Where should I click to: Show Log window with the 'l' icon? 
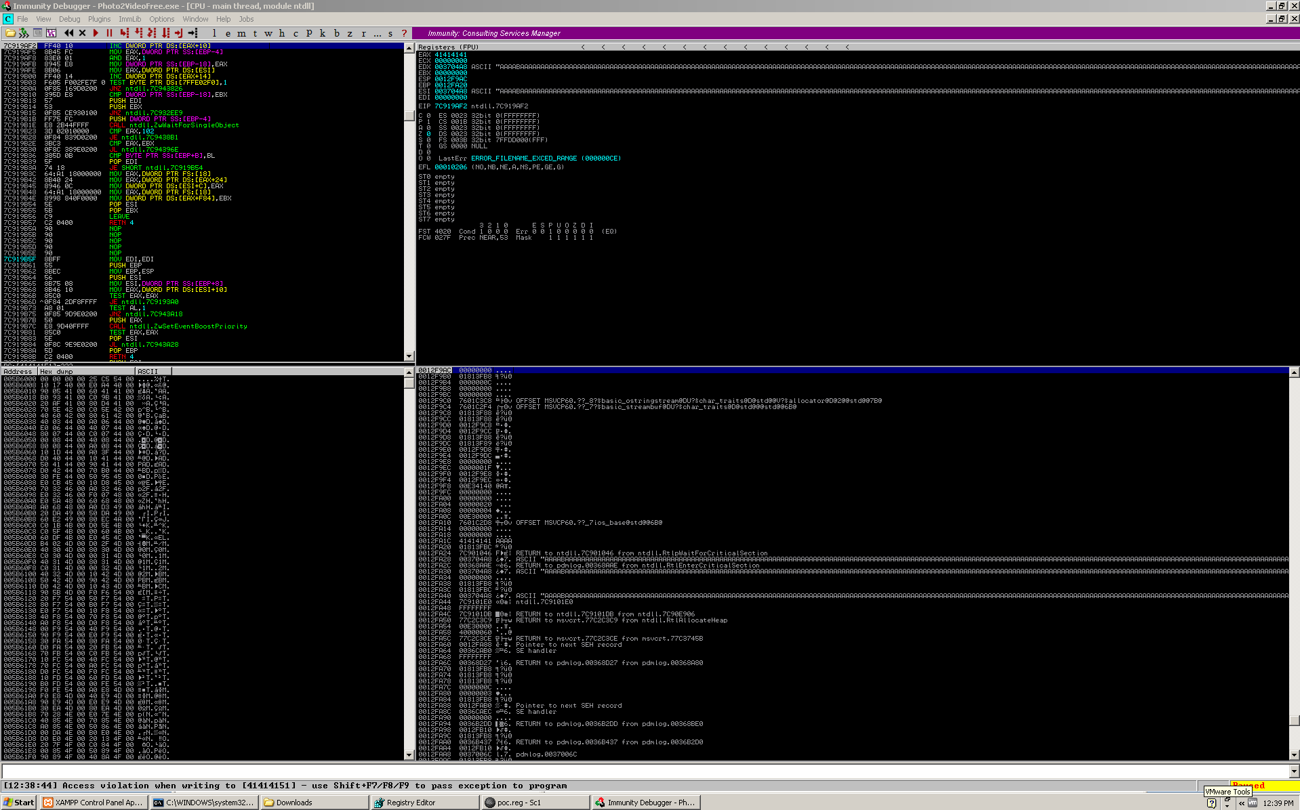(x=214, y=33)
